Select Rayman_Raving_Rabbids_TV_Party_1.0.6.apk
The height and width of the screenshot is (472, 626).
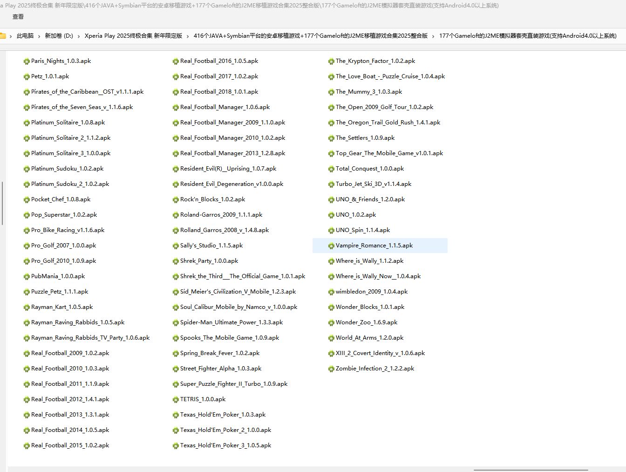tap(87, 338)
